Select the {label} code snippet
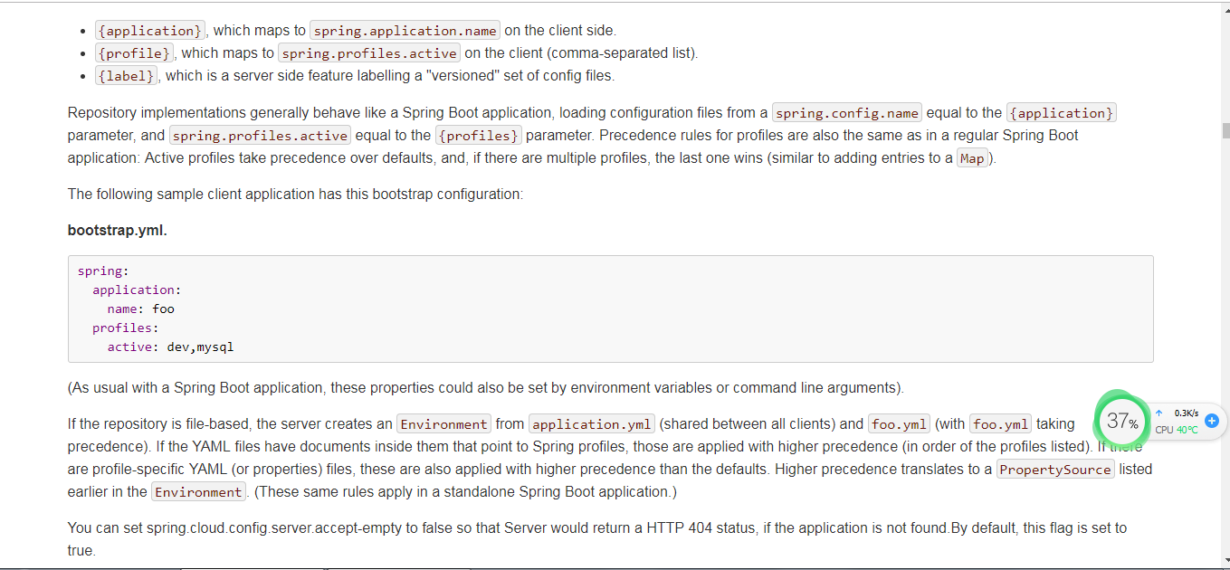This screenshot has height=570, width=1230. tap(126, 75)
